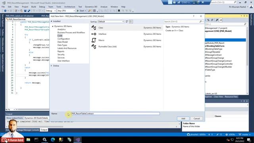Image resolution: width=254 pixels, height=143 pixels.
Task: Select Services category in tree
Action: click(61, 58)
